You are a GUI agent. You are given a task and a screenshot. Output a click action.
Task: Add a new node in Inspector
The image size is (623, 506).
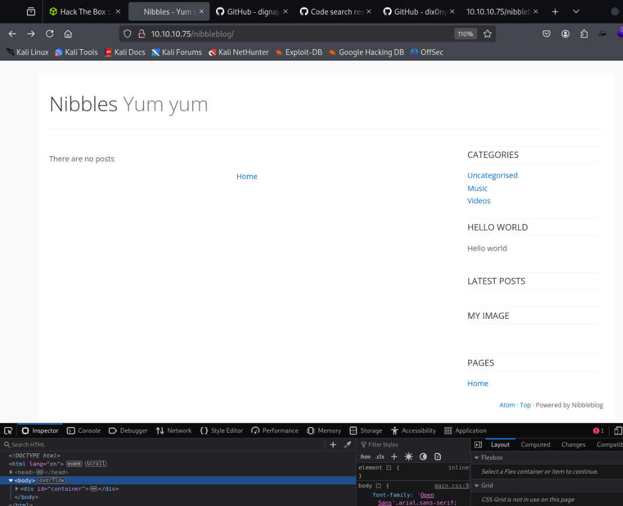click(333, 445)
